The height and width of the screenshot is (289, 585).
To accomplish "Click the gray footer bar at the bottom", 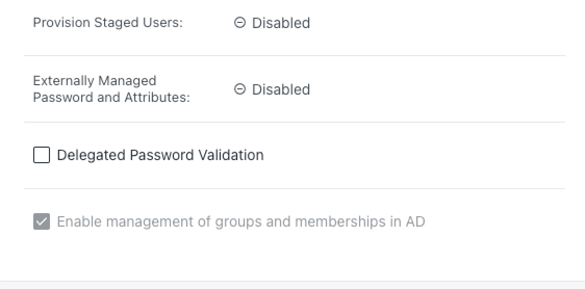I will tap(292, 285).
